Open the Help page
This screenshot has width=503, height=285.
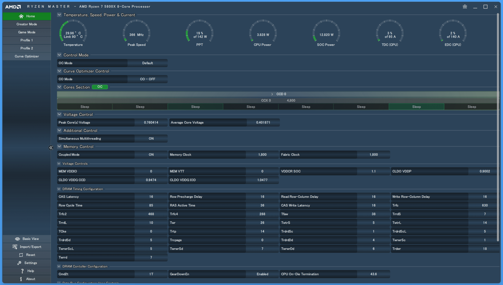27,271
